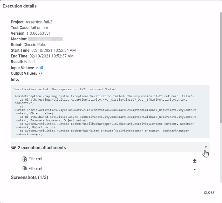Click the Classic-Robo robot name
Image resolution: width=222 pixels, height=203 pixels.
point(35,45)
